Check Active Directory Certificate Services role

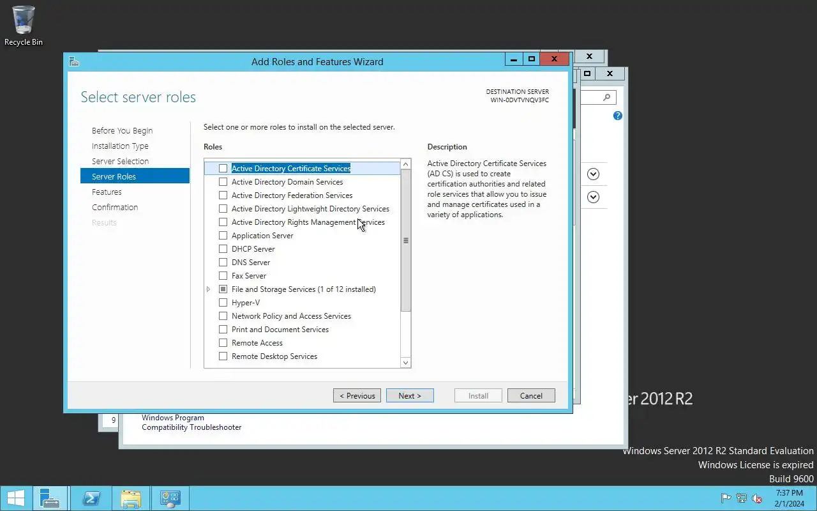point(223,169)
